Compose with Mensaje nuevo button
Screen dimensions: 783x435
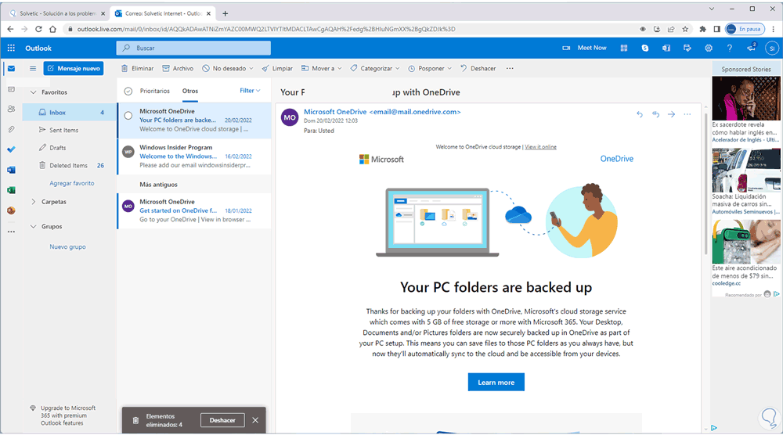[74, 68]
